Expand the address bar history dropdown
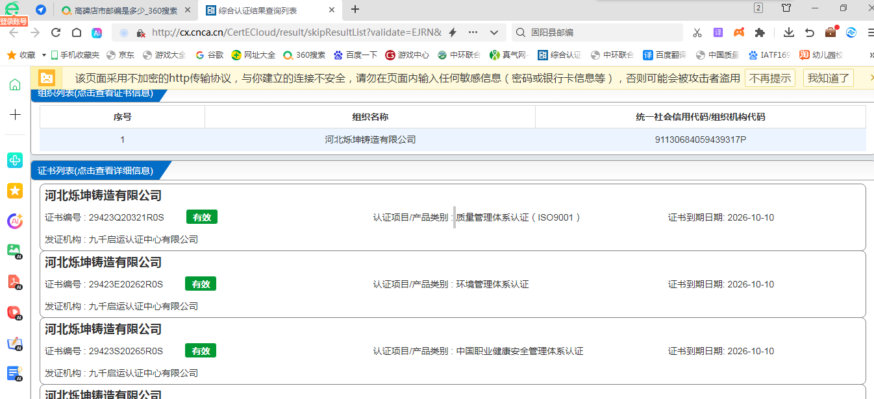 pos(494,32)
